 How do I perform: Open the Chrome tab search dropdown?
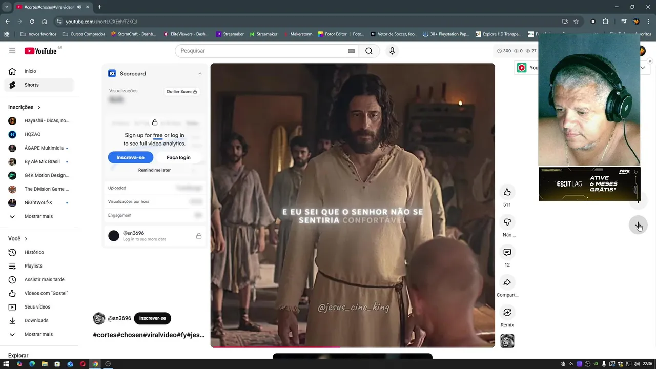(x=7, y=7)
